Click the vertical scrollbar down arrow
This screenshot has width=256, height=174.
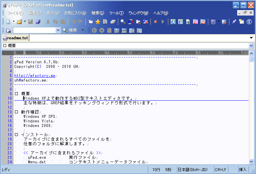tap(251, 161)
